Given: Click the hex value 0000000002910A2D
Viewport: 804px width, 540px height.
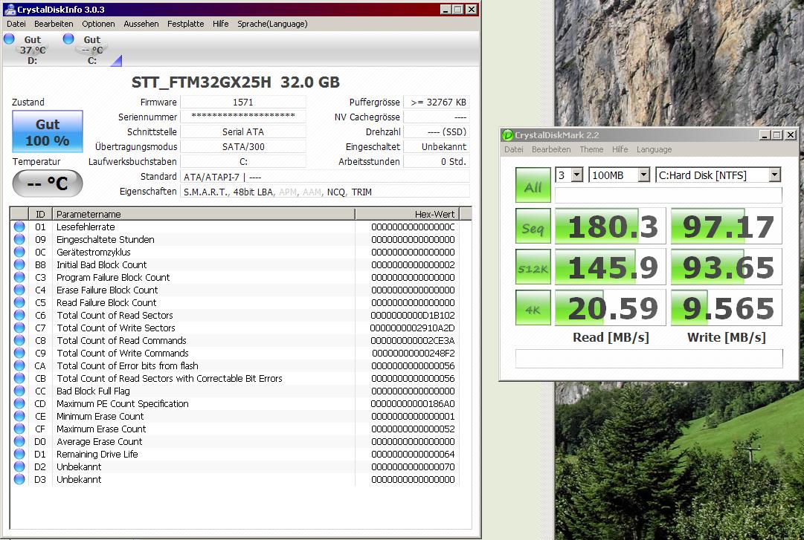Looking at the screenshot, I should pos(412,328).
